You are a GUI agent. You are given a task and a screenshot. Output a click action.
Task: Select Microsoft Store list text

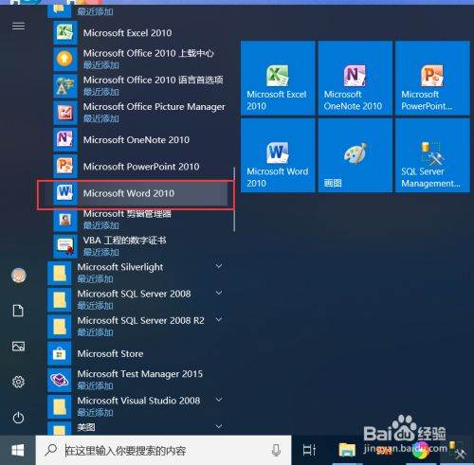[x=110, y=353]
